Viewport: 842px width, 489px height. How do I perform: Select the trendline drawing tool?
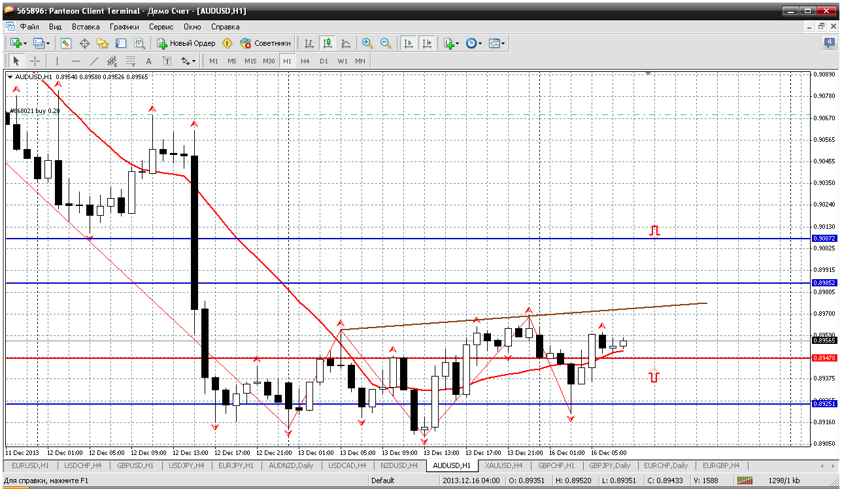coord(93,61)
